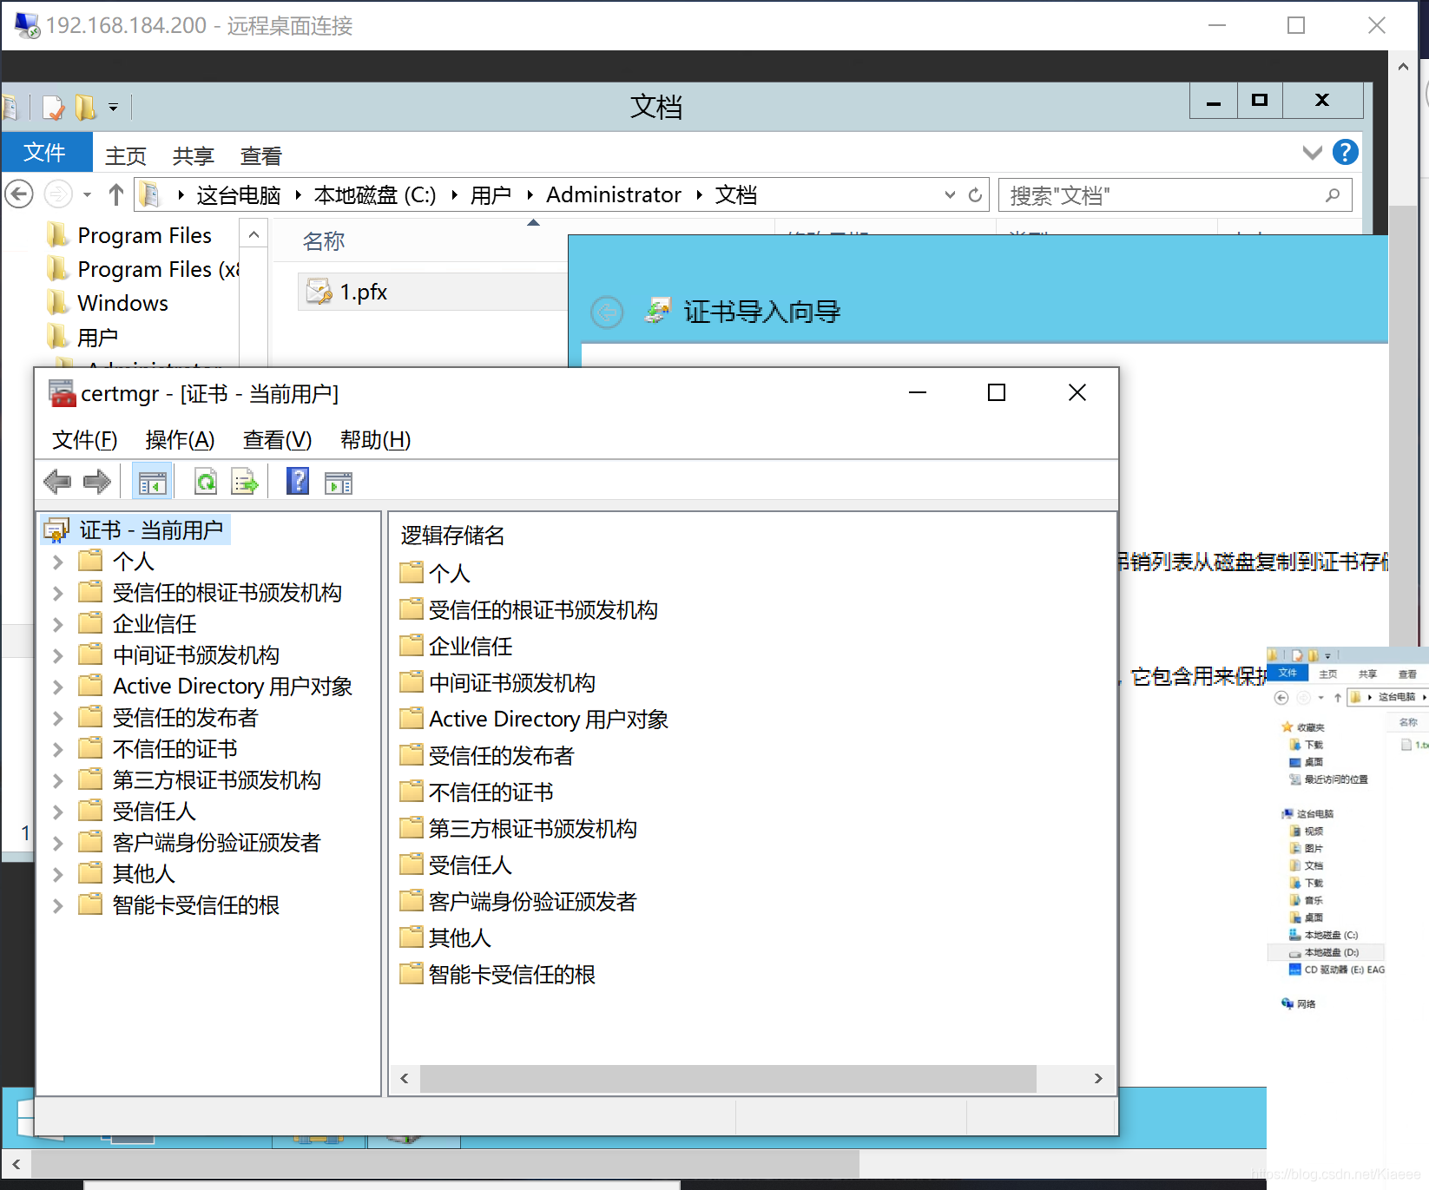Expand the 受信任人 tree node
The image size is (1429, 1190).
tap(57, 812)
